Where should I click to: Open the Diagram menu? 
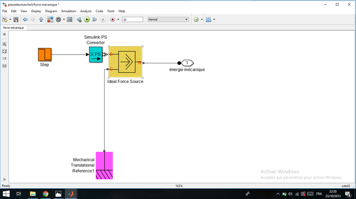[x=51, y=11]
